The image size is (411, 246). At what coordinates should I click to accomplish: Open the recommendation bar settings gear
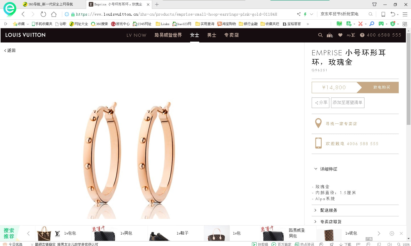(392, 233)
